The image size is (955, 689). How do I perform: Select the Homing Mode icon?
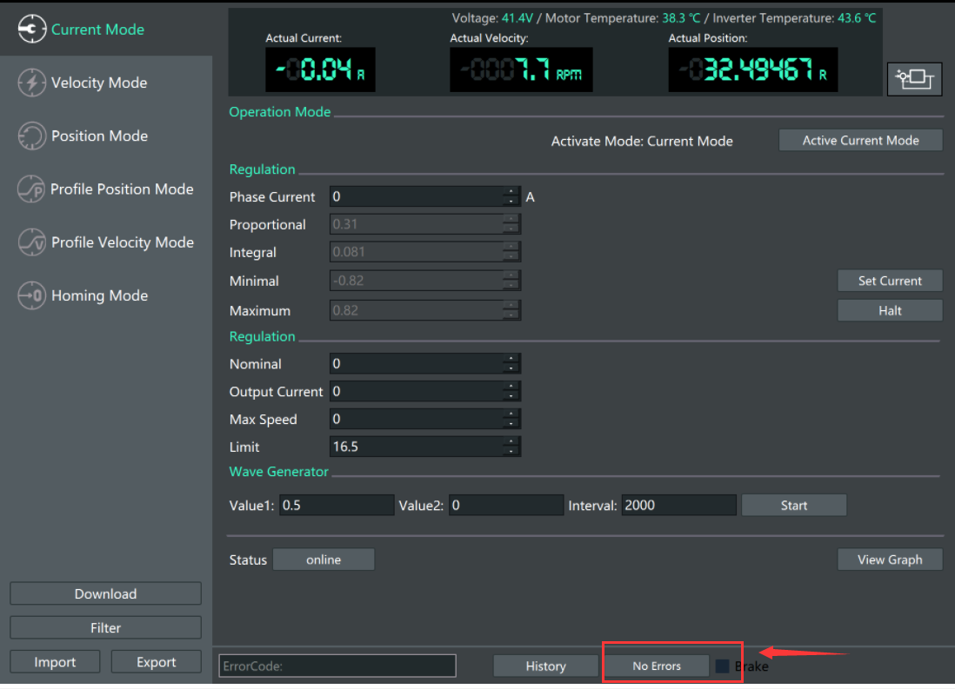tap(31, 295)
